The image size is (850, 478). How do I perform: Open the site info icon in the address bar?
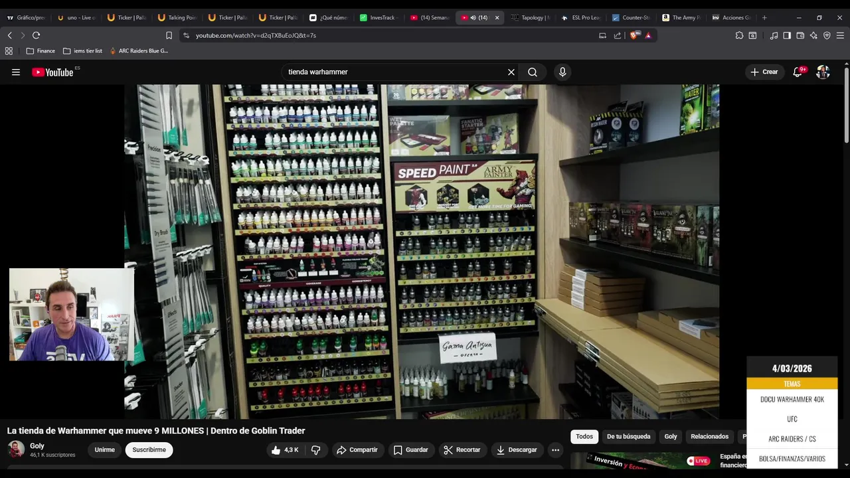[186, 35]
